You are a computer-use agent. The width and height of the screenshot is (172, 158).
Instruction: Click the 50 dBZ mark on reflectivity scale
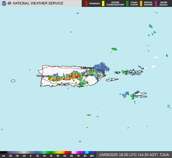click(x=65, y=156)
